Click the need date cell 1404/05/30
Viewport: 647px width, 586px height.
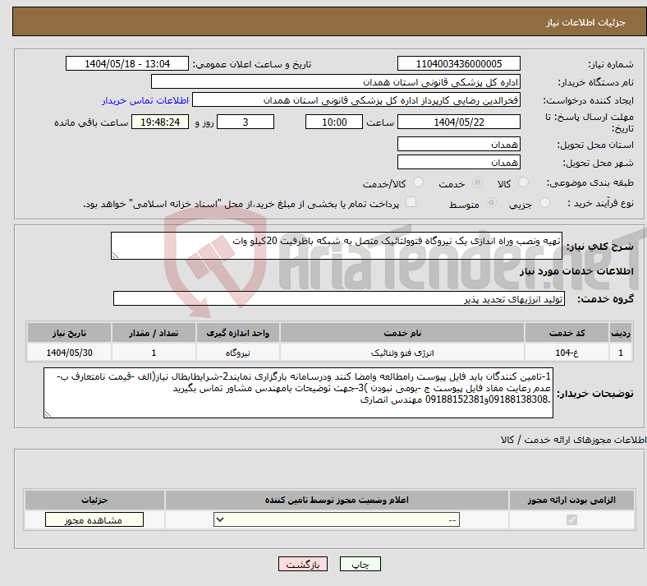coord(69,353)
